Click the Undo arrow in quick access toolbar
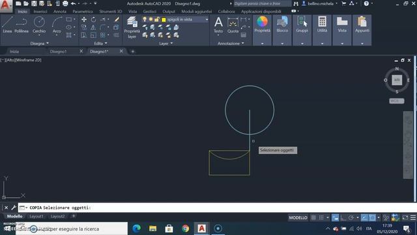The height and width of the screenshot is (235, 417). coord(73,3)
